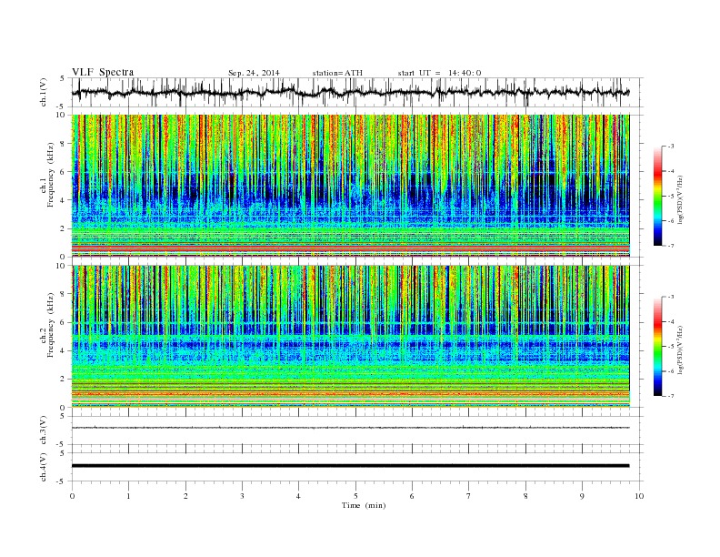The height and width of the screenshot is (557, 720).
Task: Click the log(PSD) label of the ch.2 color scale
Action: 682,349
